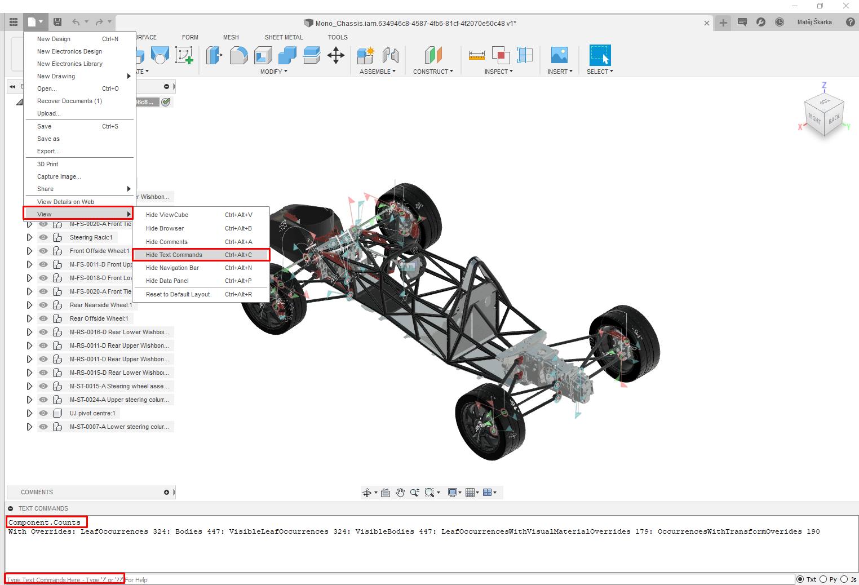Screen dimensions: 859x585
Task: Open the ASSEMBLE dropdown
Action: [378, 72]
